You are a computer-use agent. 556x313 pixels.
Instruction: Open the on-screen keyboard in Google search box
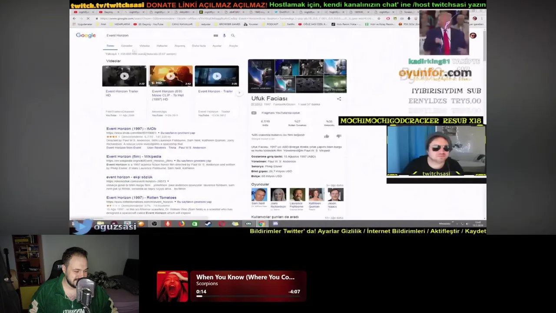[x=215, y=36]
